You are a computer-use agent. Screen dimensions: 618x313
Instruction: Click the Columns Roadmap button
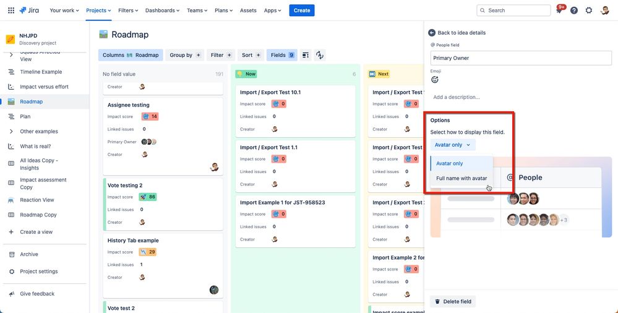point(131,55)
